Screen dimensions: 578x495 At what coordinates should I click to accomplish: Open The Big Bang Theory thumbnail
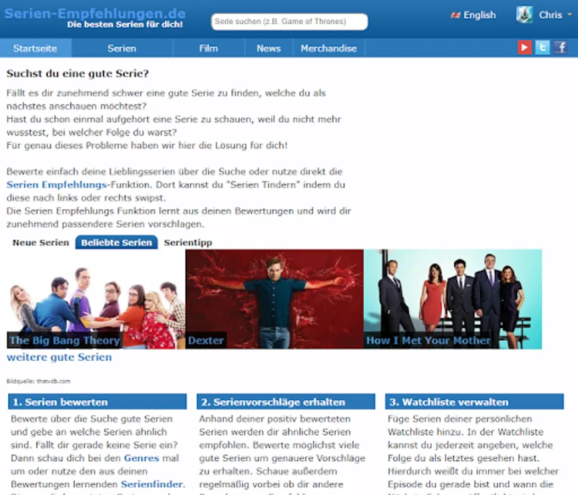(x=96, y=299)
